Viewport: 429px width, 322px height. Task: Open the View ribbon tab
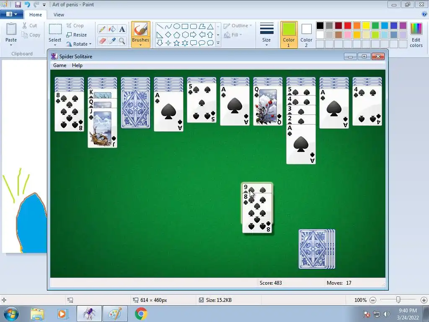[59, 15]
